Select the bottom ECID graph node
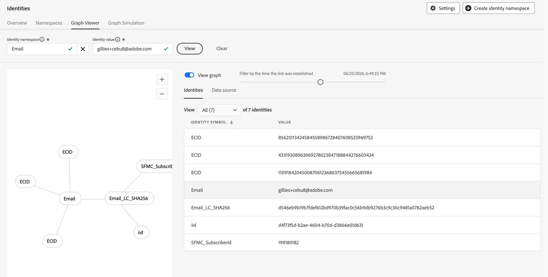Viewport: 548px width, 277px height. (52, 241)
